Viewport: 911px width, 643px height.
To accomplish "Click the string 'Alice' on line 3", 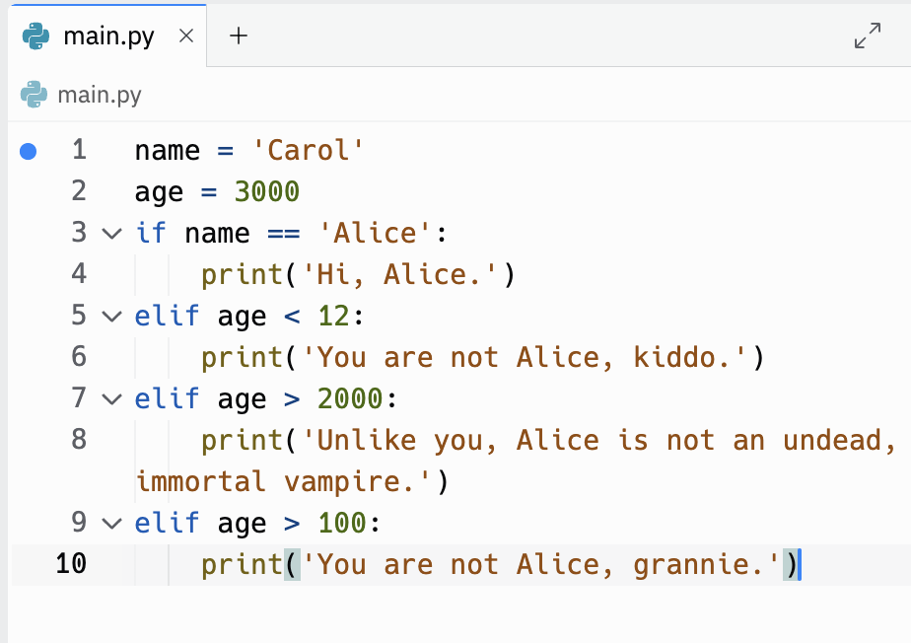I will point(375,233).
